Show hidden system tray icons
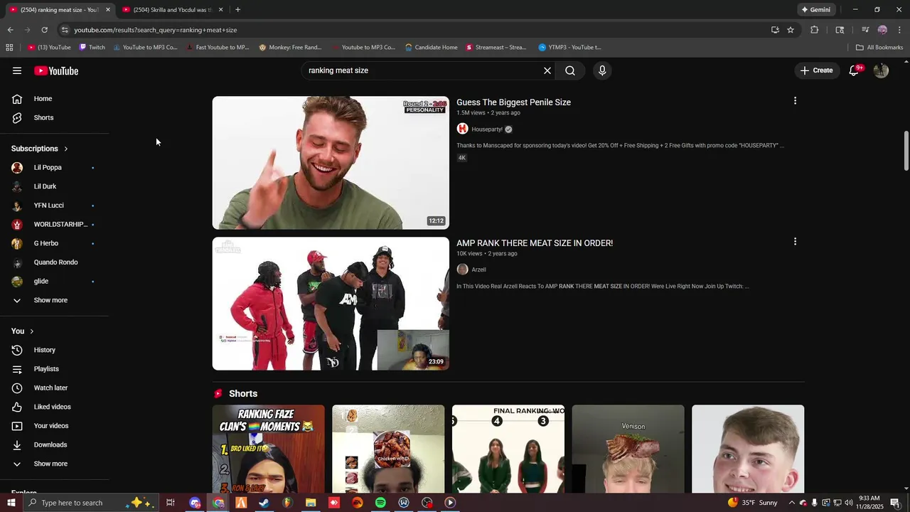This screenshot has width=910, height=512. point(791,503)
